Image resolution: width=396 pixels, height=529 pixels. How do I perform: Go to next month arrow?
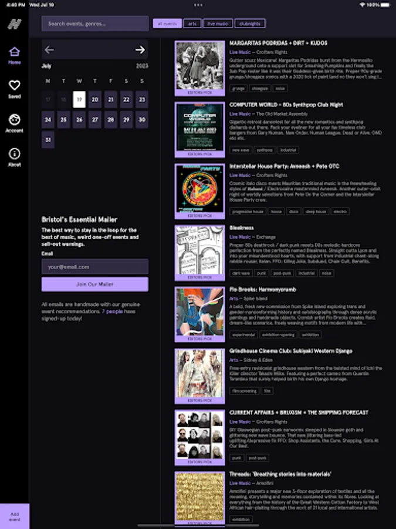pyautogui.click(x=140, y=50)
